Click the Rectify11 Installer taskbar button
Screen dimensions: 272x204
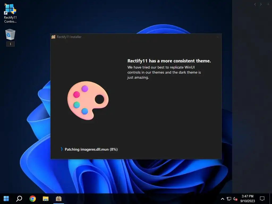coord(59,198)
